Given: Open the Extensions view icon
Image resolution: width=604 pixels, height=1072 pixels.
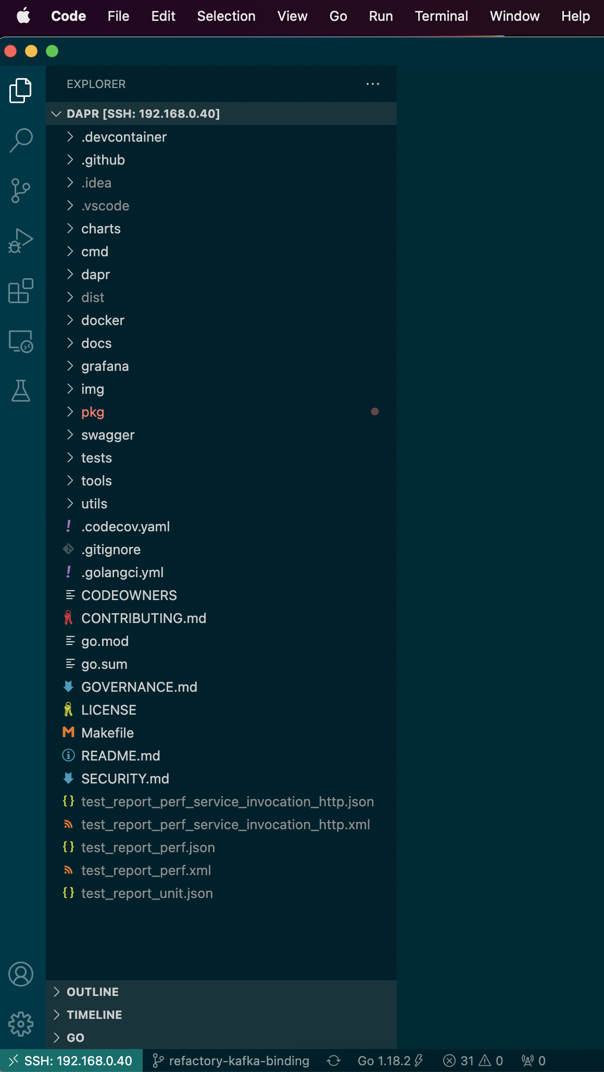Looking at the screenshot, I should [x=21, y=291].
